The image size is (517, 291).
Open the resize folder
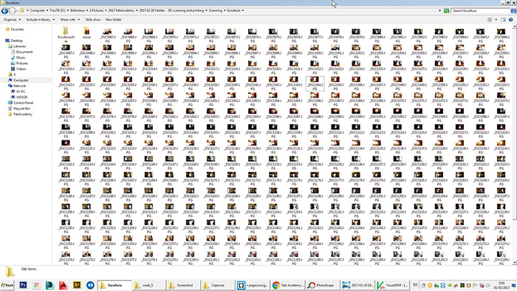click(86, 33)
